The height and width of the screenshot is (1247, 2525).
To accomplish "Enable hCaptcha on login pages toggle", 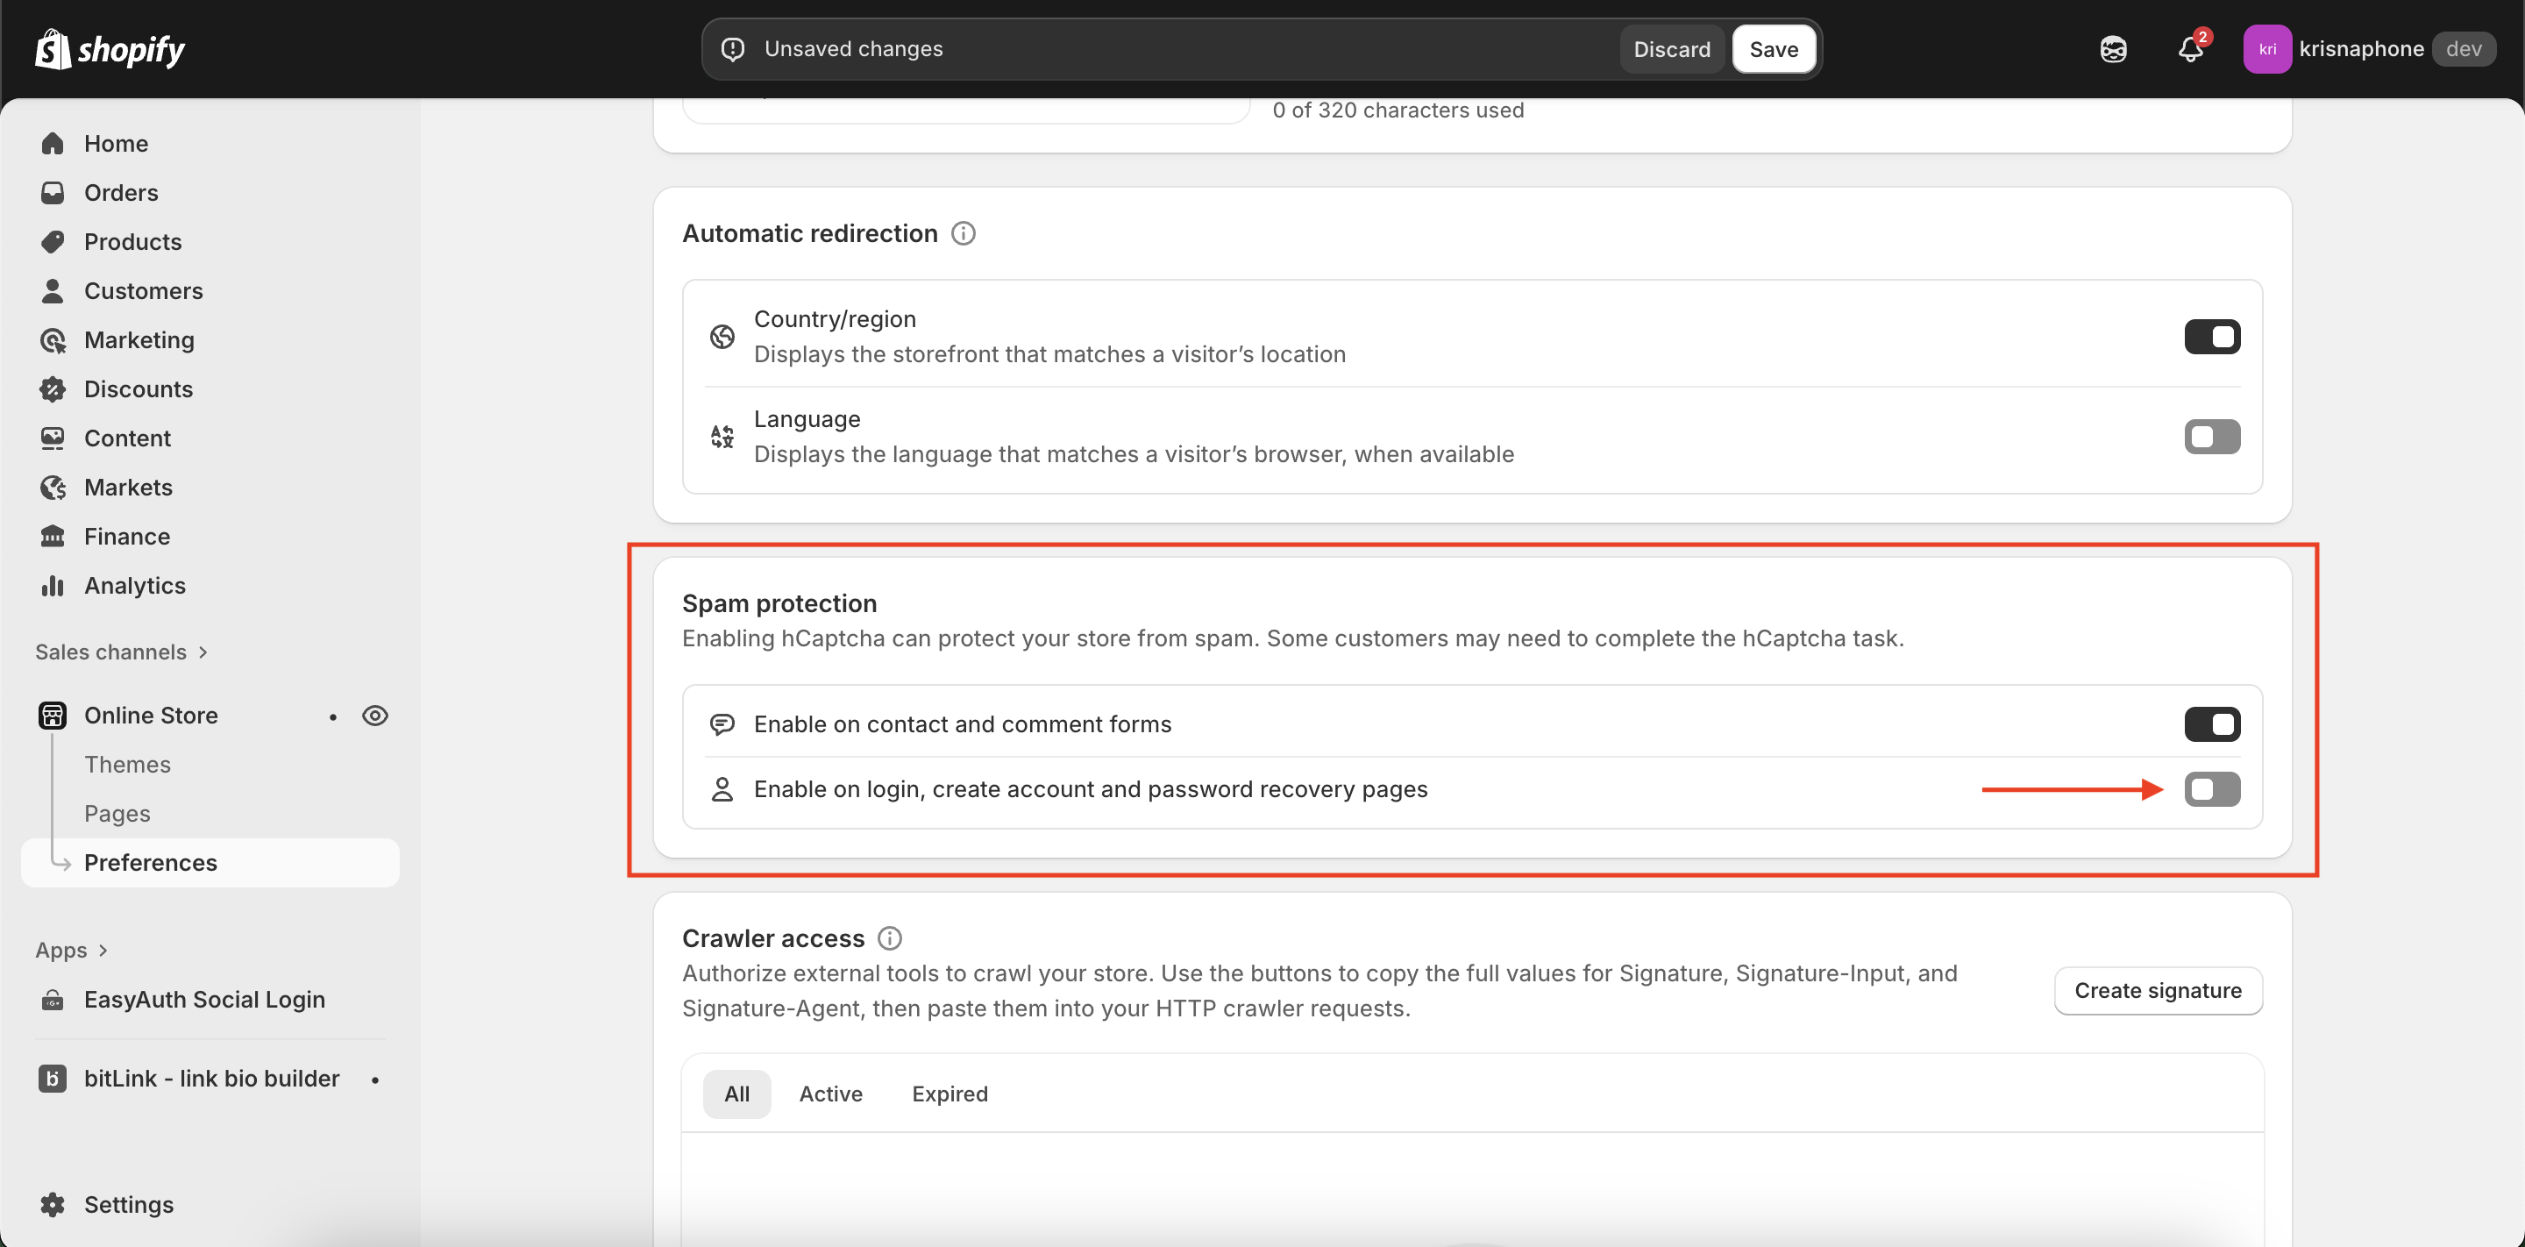I will tap(2211, 789).
